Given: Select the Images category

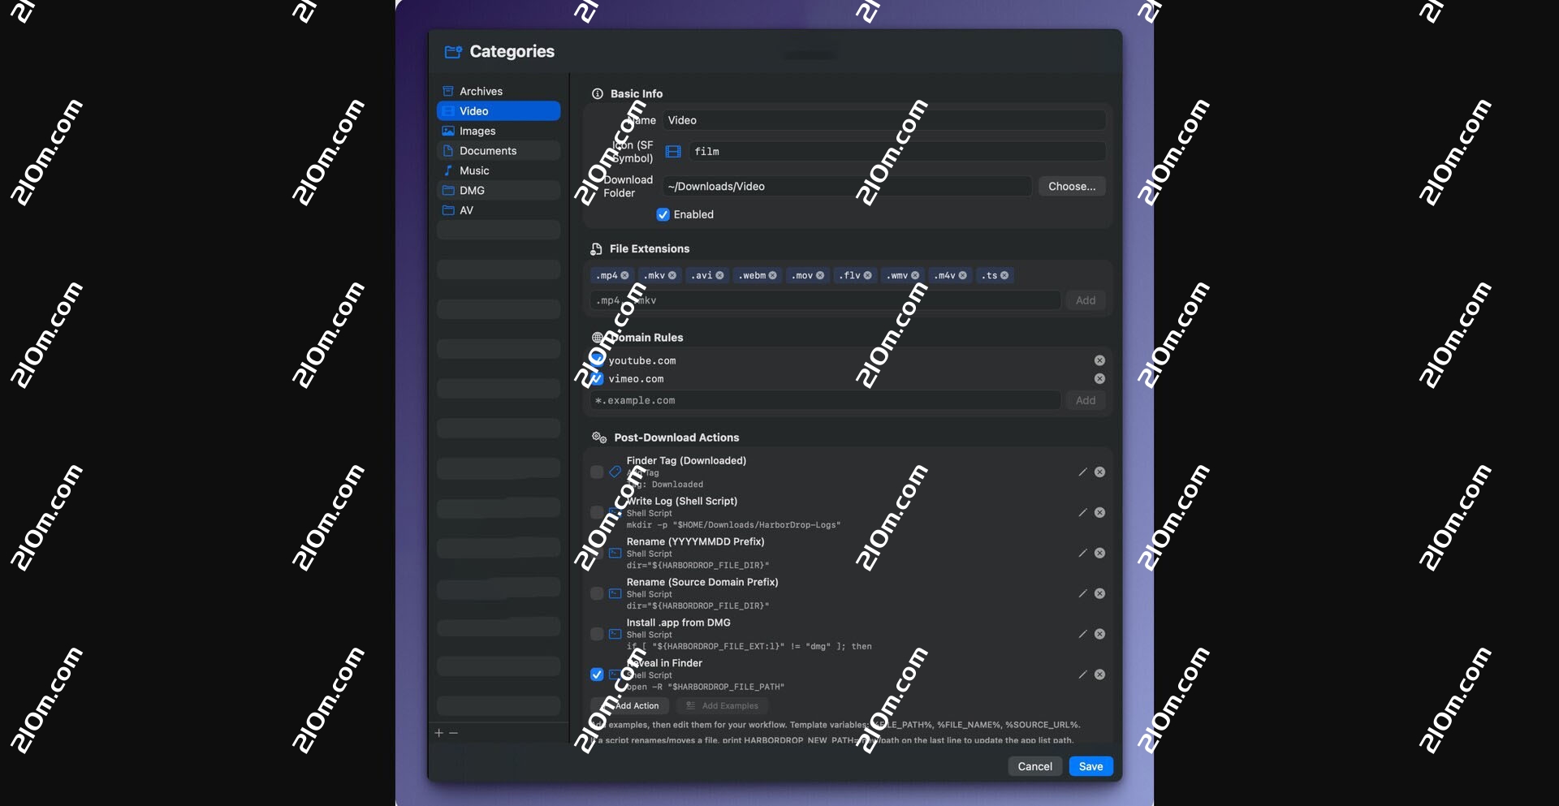Looking at the screenshot, I should pos(478,131).
